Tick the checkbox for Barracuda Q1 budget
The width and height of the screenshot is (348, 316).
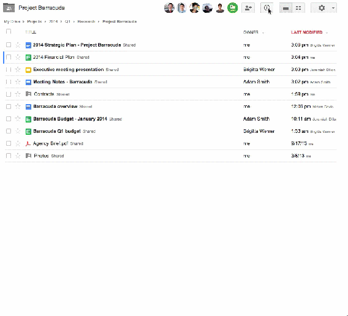click(x=9, y=131)
